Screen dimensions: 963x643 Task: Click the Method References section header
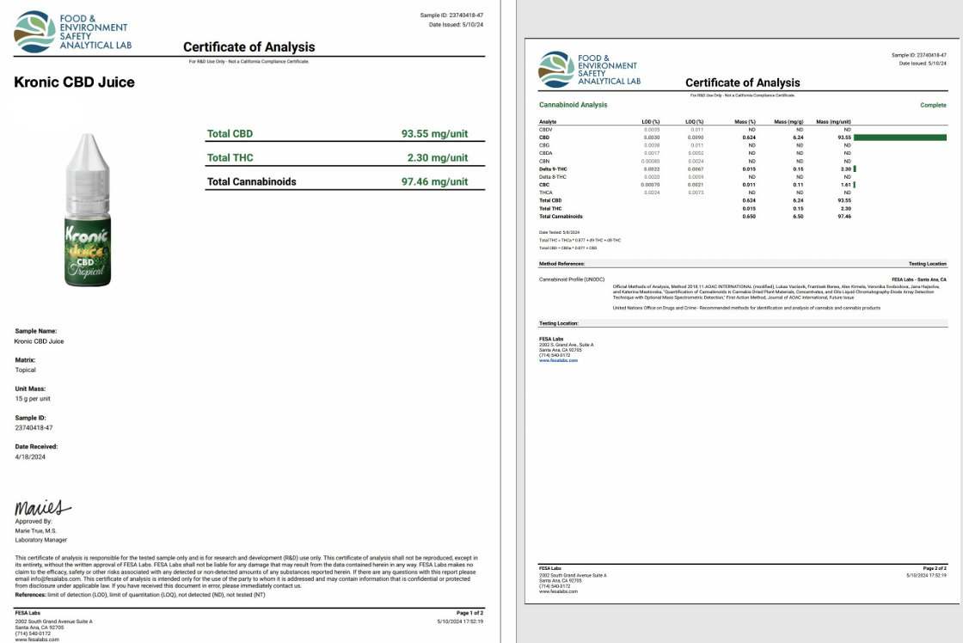(561, 264)
